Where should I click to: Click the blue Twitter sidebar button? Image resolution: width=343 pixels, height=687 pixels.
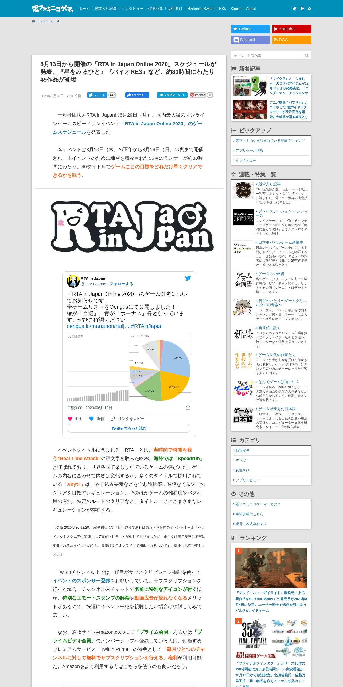(251, 29)
